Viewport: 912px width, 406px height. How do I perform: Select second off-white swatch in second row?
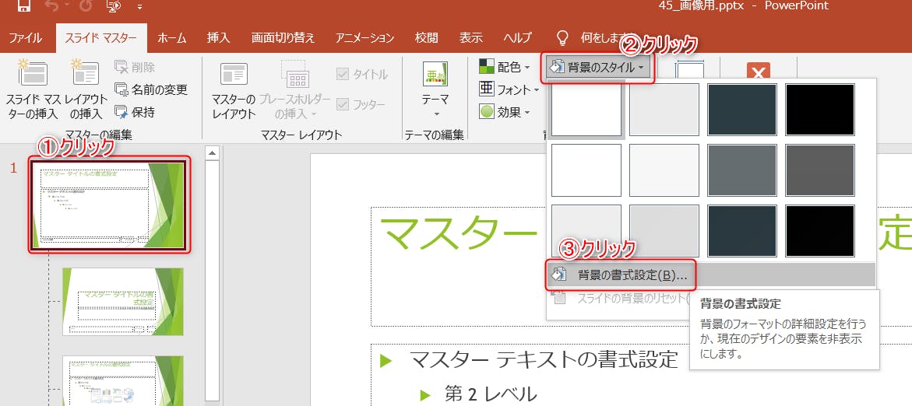664,170
